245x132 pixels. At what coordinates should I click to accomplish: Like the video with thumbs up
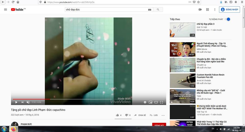(x=118, y=115)
